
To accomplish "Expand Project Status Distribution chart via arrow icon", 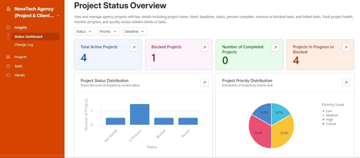I will click(204, 83).
